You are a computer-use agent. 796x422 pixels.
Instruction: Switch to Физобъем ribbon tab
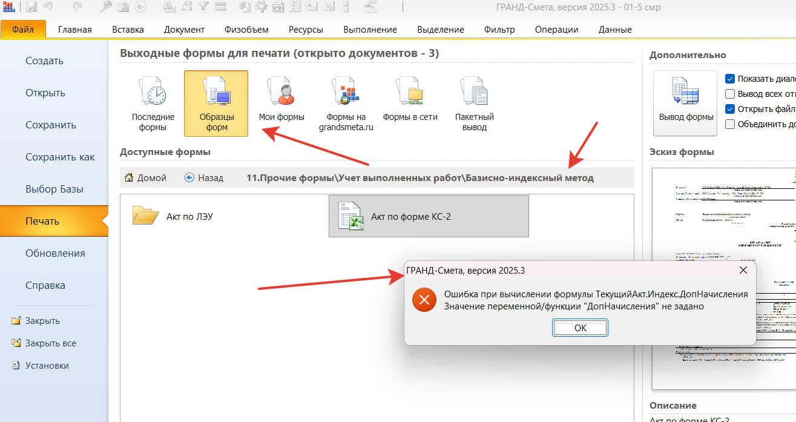pyautogui.click(x=246, y=29)
